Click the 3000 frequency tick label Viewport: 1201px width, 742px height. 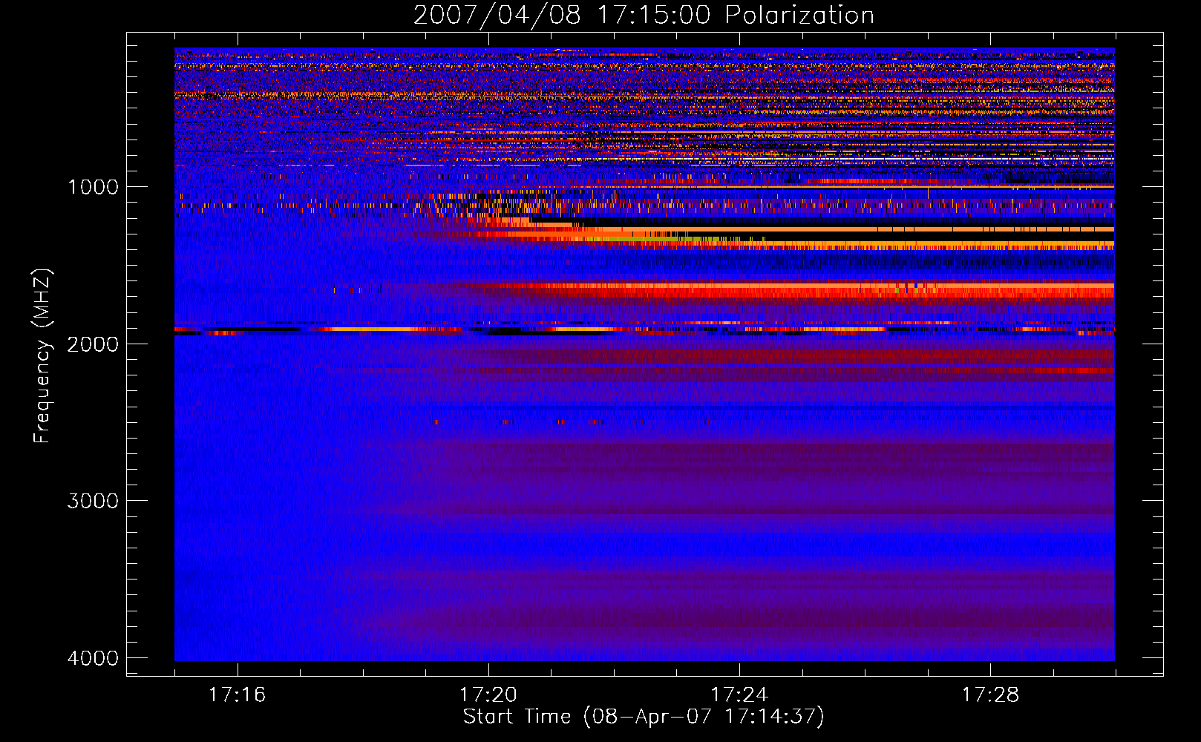click(93, 501)
